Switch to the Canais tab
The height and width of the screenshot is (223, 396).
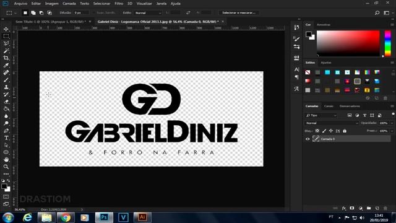pyautogui.click(x=329, y=106)
